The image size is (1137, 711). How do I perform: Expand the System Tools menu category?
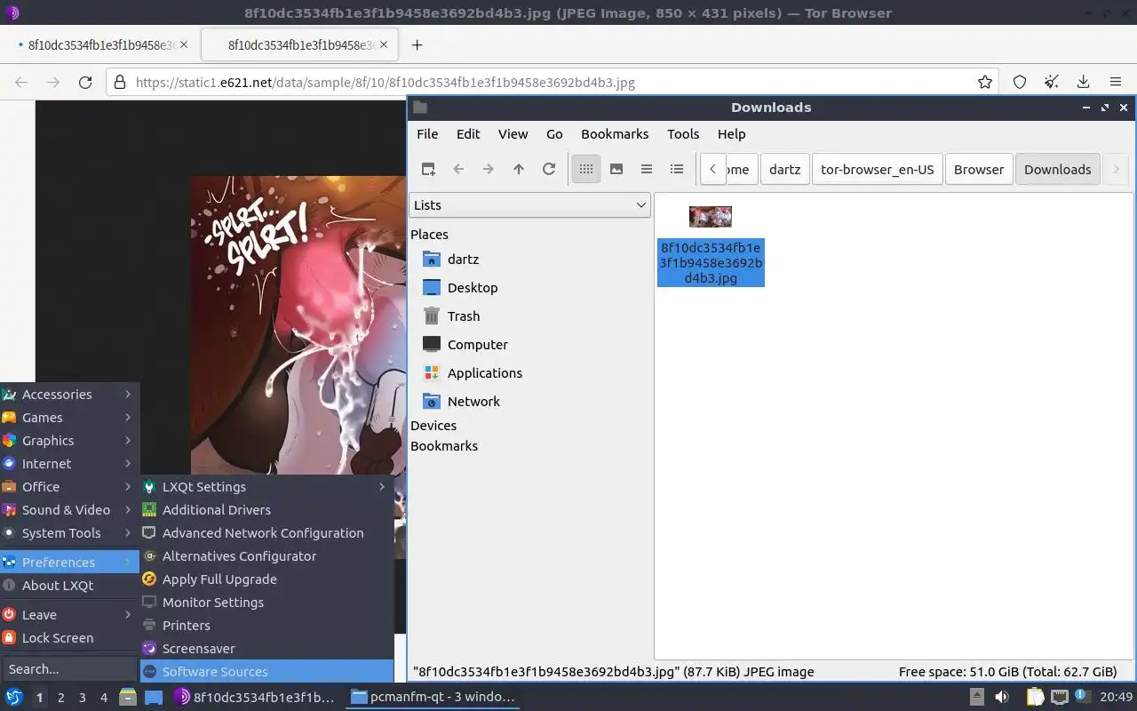69,533
